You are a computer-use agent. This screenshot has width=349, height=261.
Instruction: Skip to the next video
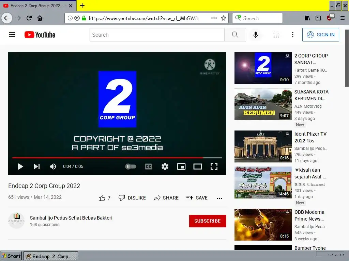tap(37, 167)
